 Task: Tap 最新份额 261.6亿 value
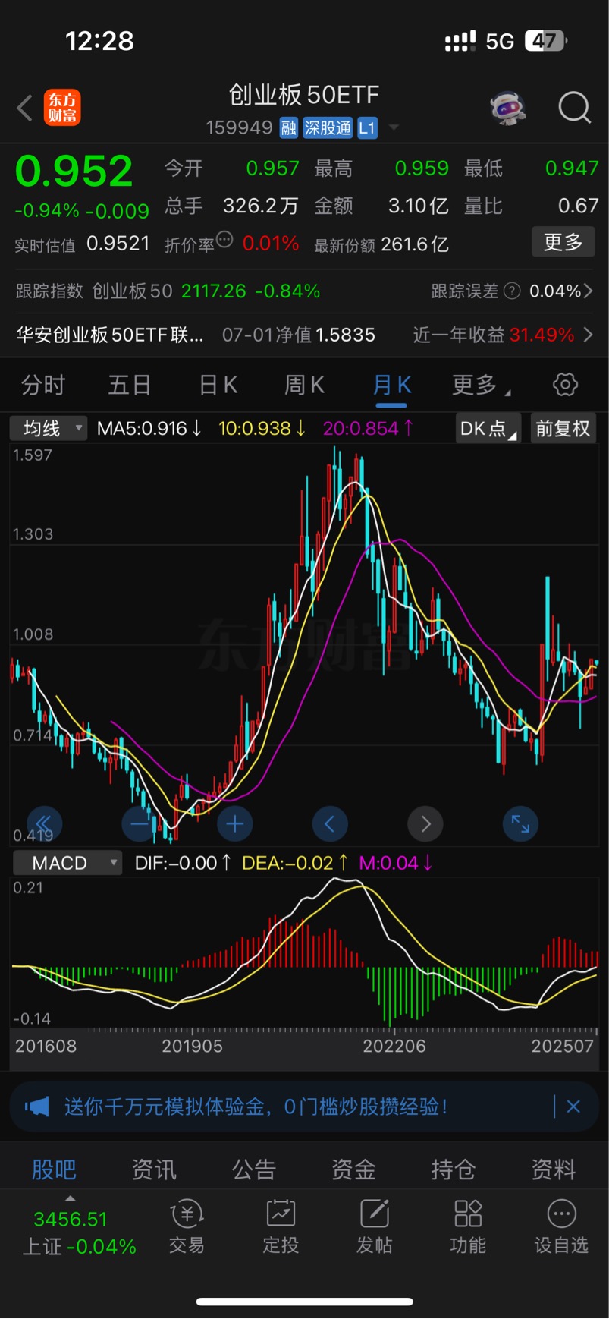click(x=415, y=244)
